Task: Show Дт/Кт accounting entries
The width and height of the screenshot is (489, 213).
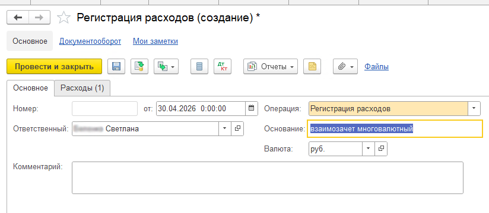Action: [223, 66]
